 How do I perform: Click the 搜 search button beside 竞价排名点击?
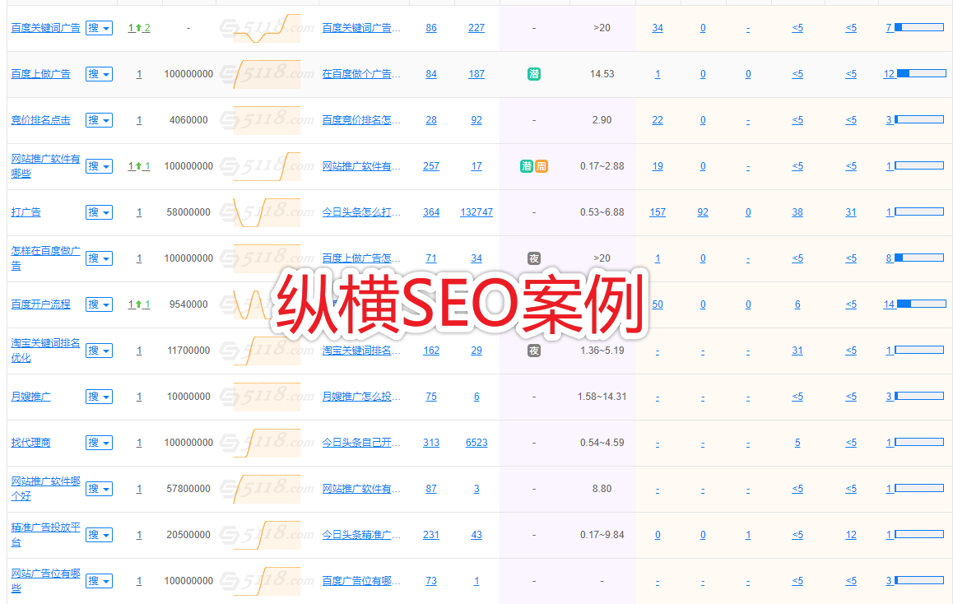(94, 119)
